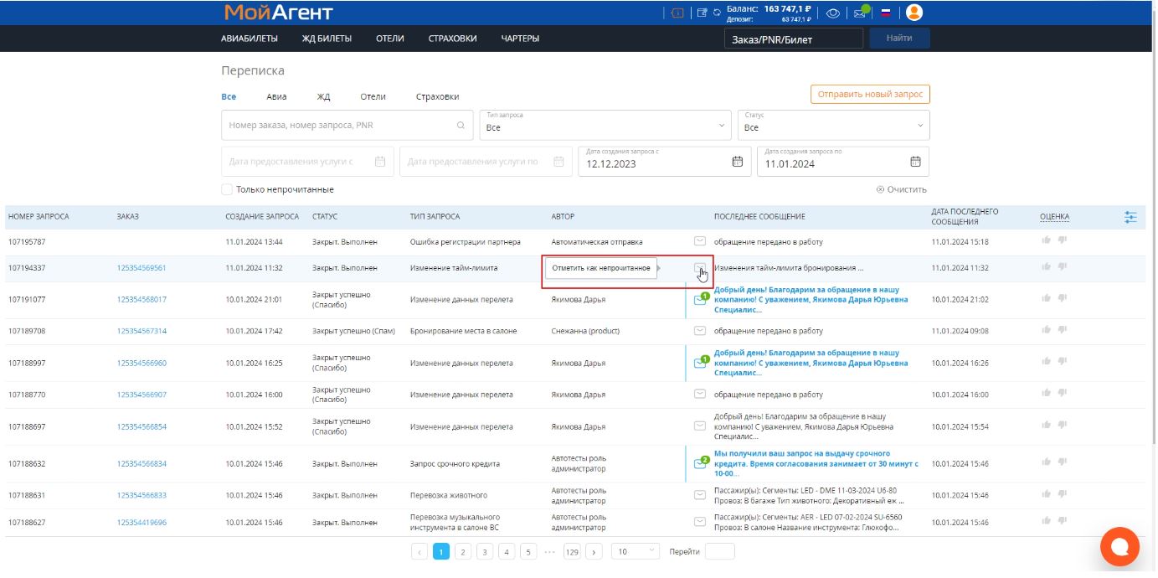1158x578 pixels.
Task: Open order link 125354568017
Action: 142,299
